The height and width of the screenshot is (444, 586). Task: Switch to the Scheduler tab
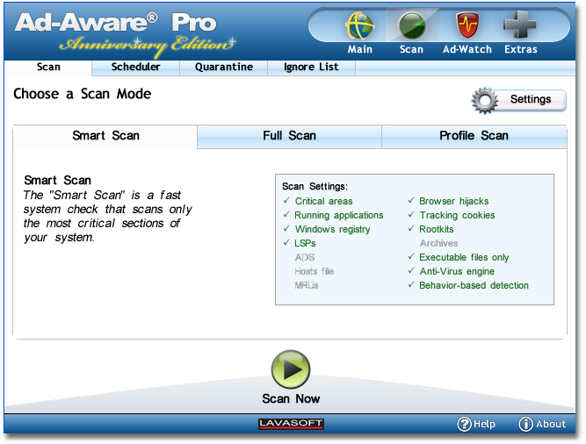[x=135, y=68]
